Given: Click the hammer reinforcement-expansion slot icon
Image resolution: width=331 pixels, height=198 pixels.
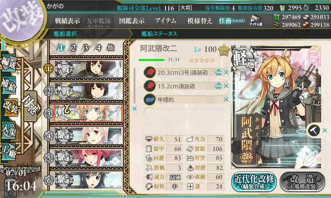Looking at the screenshot, I should [314, 130].
